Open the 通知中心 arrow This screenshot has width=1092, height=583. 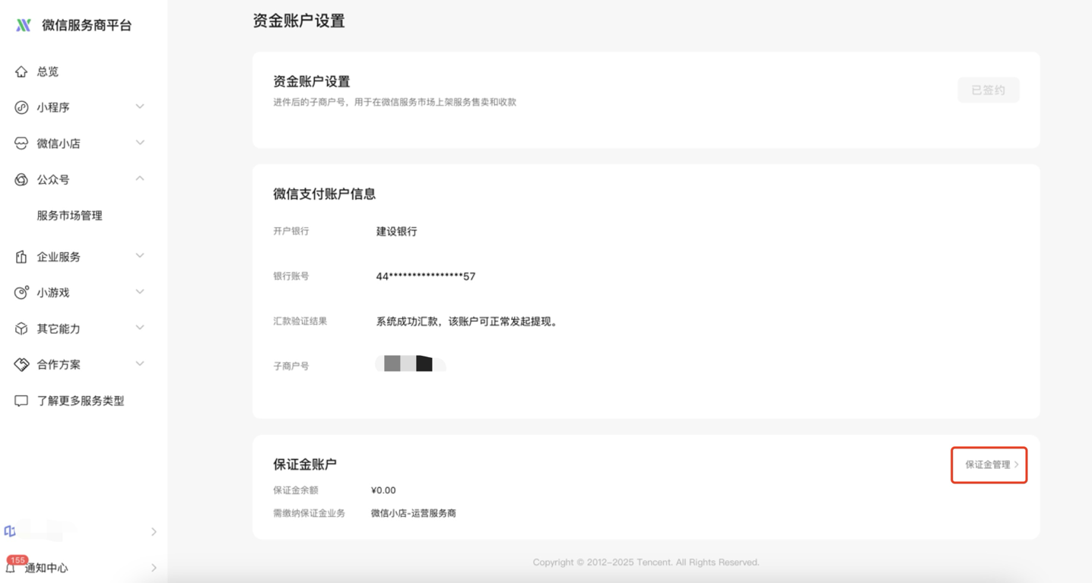154,568
